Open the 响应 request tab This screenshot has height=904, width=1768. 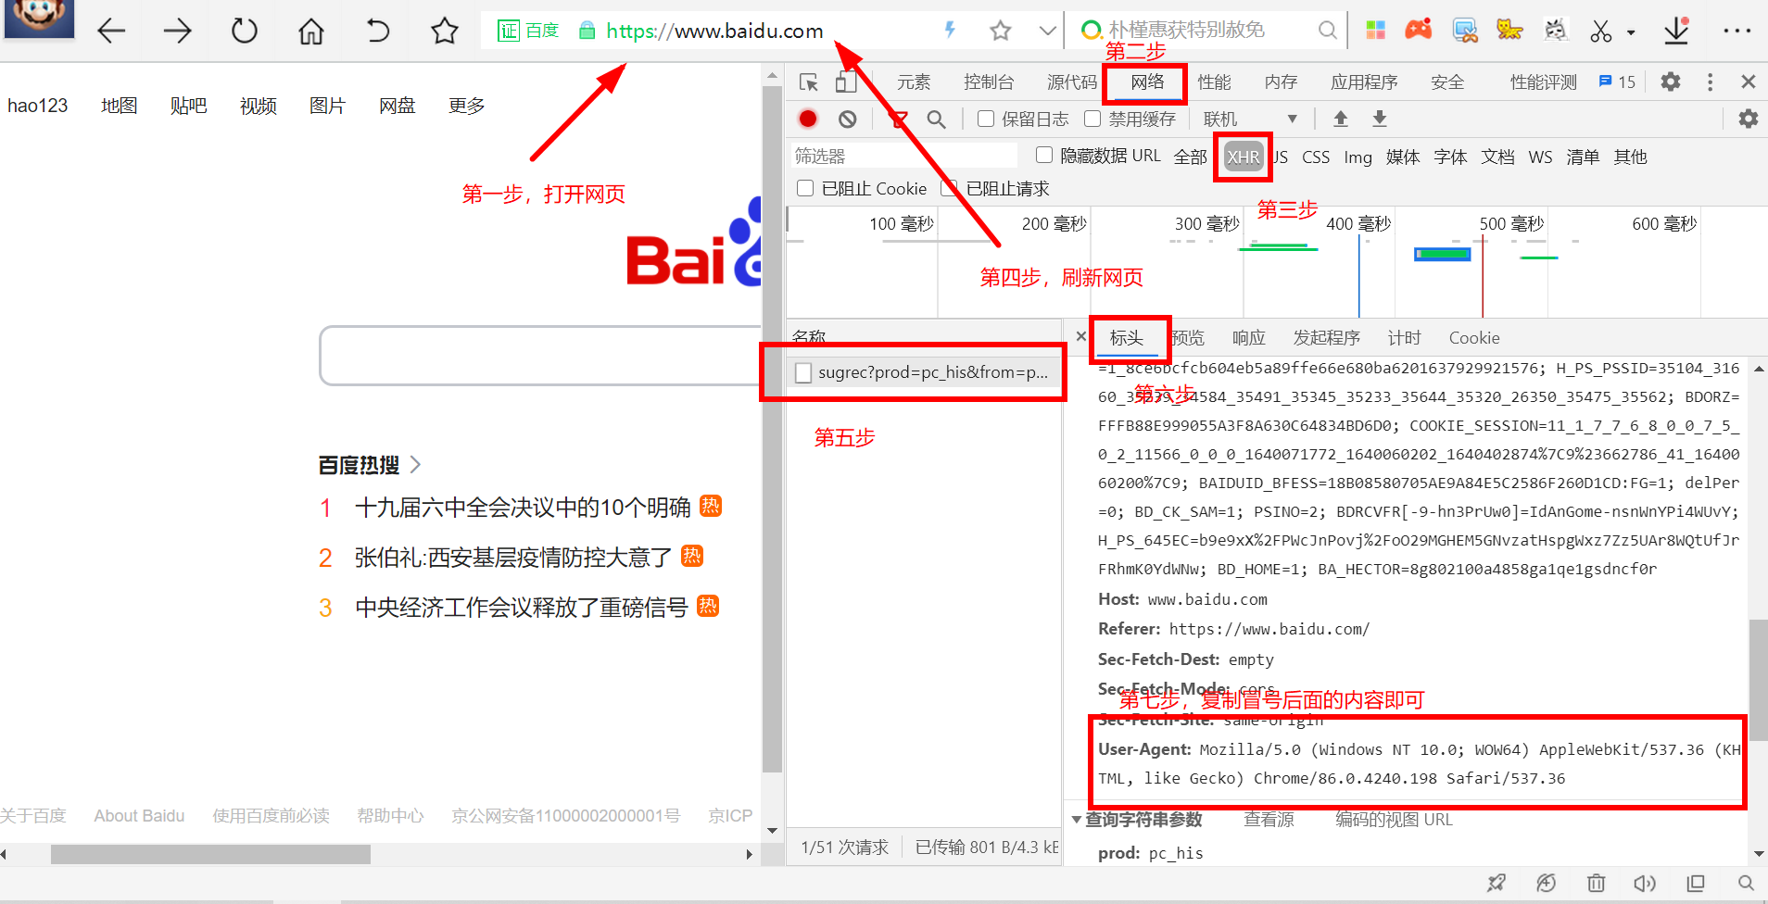click(1249, 338)
